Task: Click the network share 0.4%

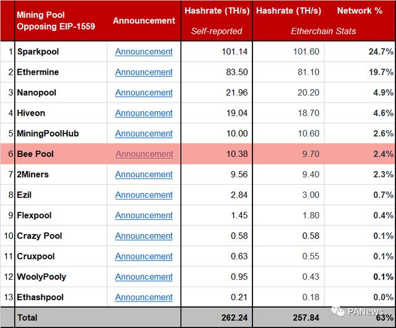Action: click(x=384, y=216)
